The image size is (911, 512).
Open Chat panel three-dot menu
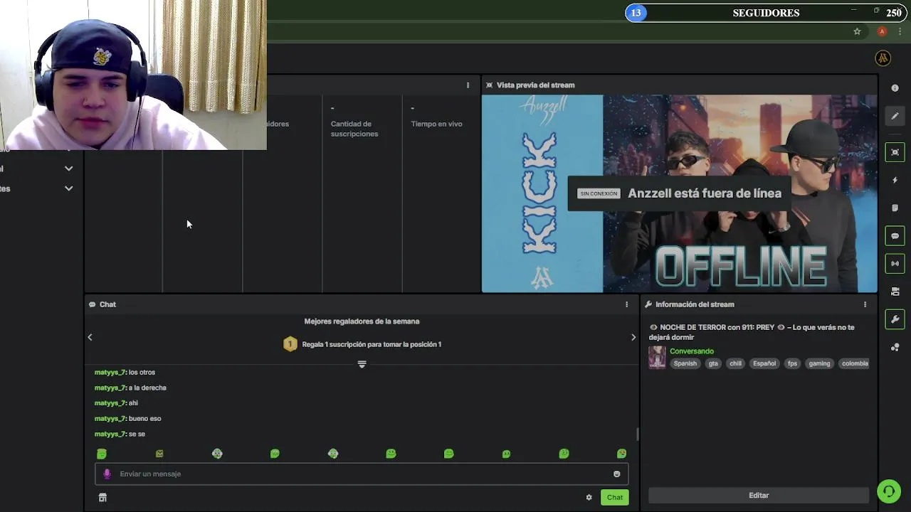(x=626, y=304)
